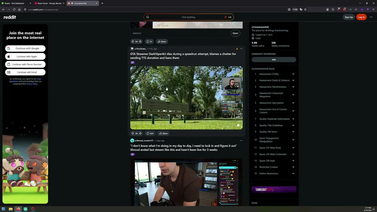Open a new browser tab
The height and width of the screenshot is (212, 377).
102,3
